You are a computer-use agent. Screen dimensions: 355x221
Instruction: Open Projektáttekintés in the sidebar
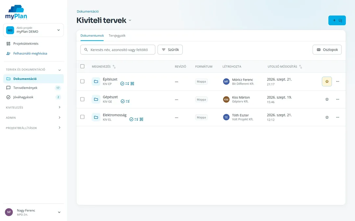pos(34,44)
